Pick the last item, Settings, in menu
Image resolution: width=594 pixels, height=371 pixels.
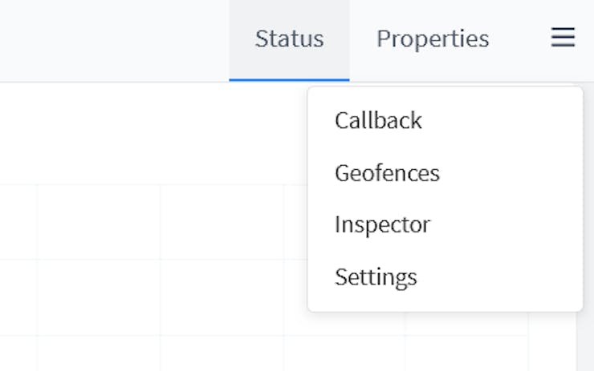376,277
